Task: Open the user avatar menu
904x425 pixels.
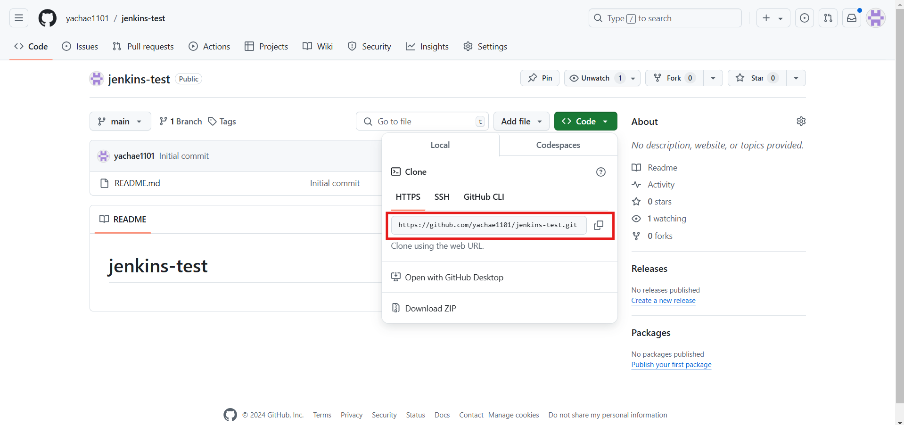Action: coord(876,18)
